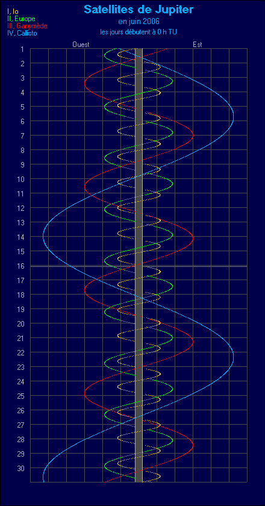Click the Ouest axis label
This screenshot has height=506, width=265.
81,45
